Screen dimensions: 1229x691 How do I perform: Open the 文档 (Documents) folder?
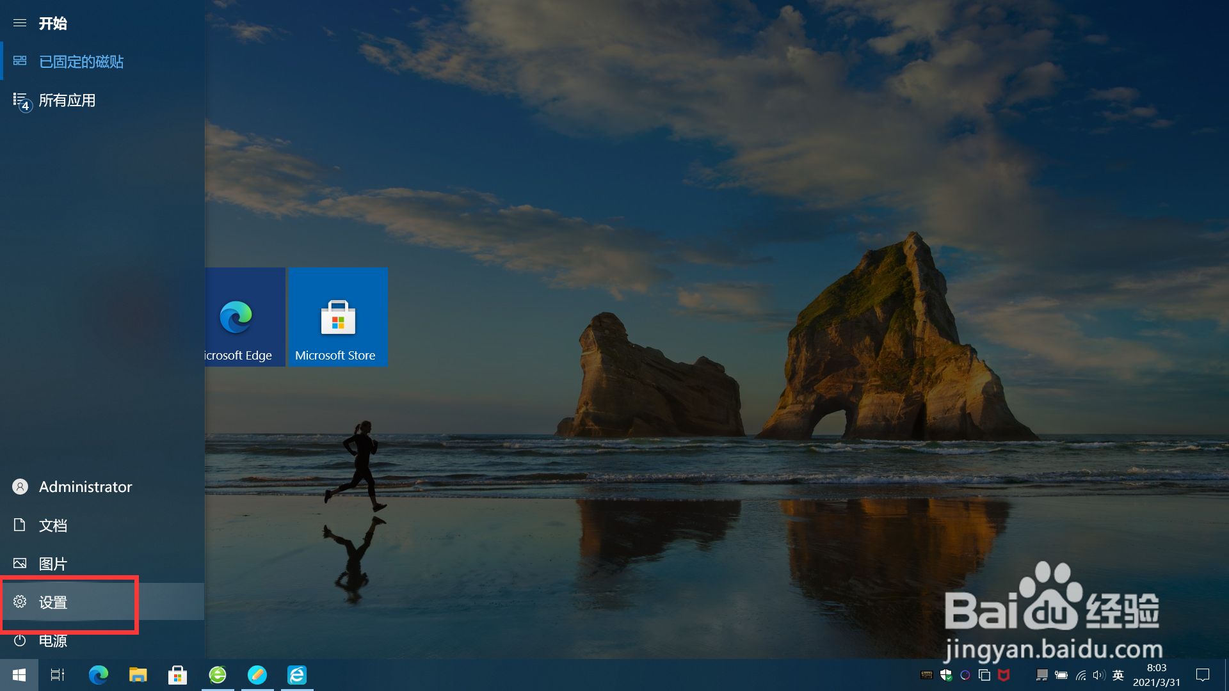(53, 525)
